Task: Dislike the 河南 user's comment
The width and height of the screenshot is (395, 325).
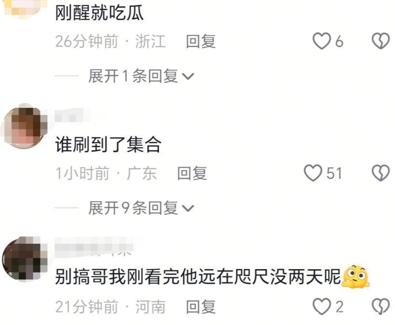Action: (381, 306)
